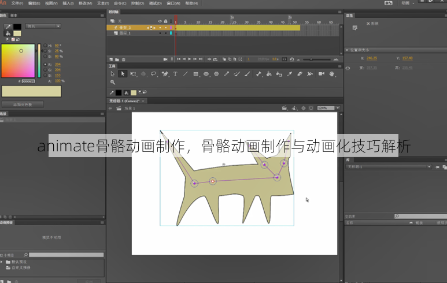
Task: Select the Lasso tool
Action: click(x=154, y=74)
